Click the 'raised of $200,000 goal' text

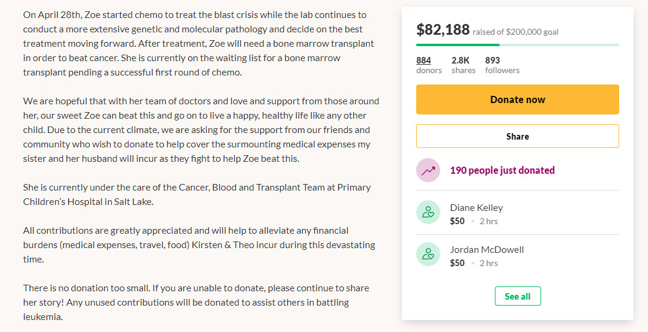(x=515, y=32)
